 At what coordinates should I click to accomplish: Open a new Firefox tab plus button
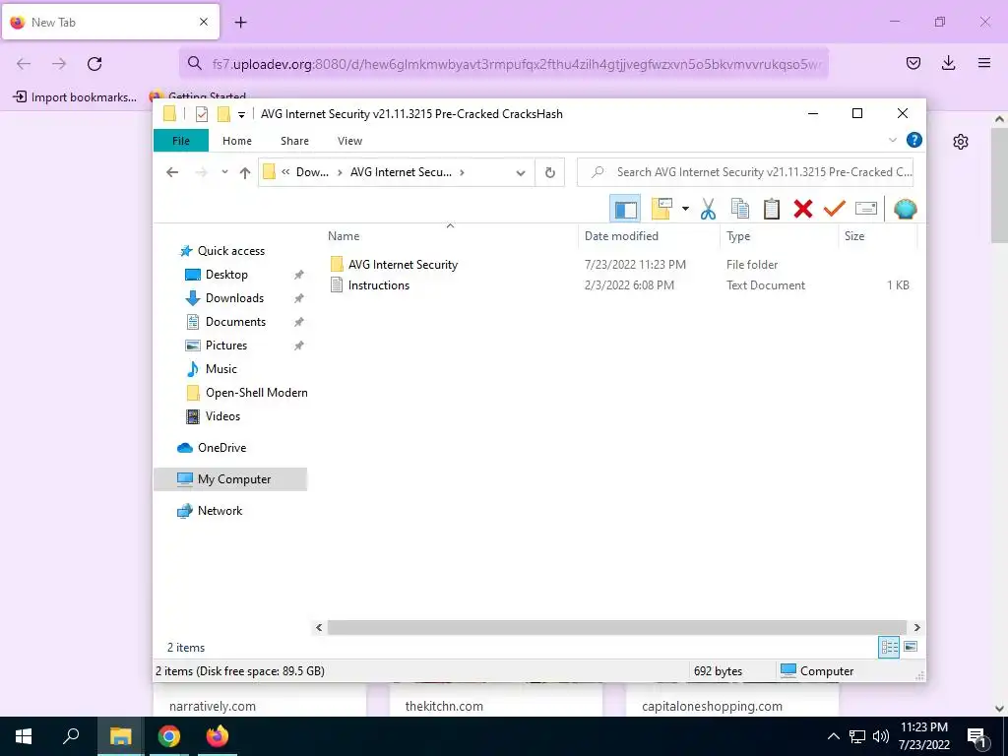click(x=240, y=23)
